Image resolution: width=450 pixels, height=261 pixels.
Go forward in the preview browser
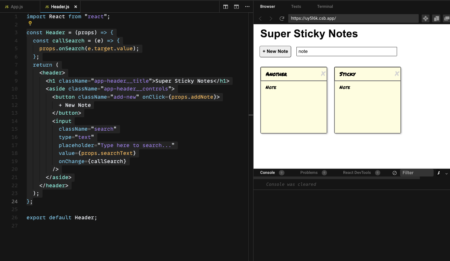271,18
